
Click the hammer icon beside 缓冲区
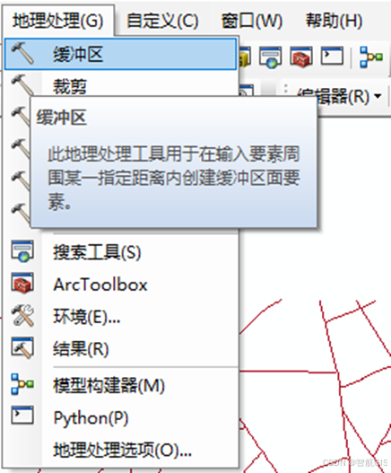(x=22, y=53)
